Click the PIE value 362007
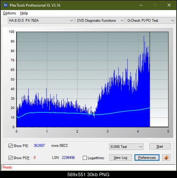The width and height of the screenshot is (177, 178). [39, 145]
